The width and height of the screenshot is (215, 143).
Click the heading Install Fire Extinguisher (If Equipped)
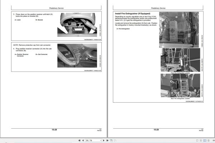point(133,14)
